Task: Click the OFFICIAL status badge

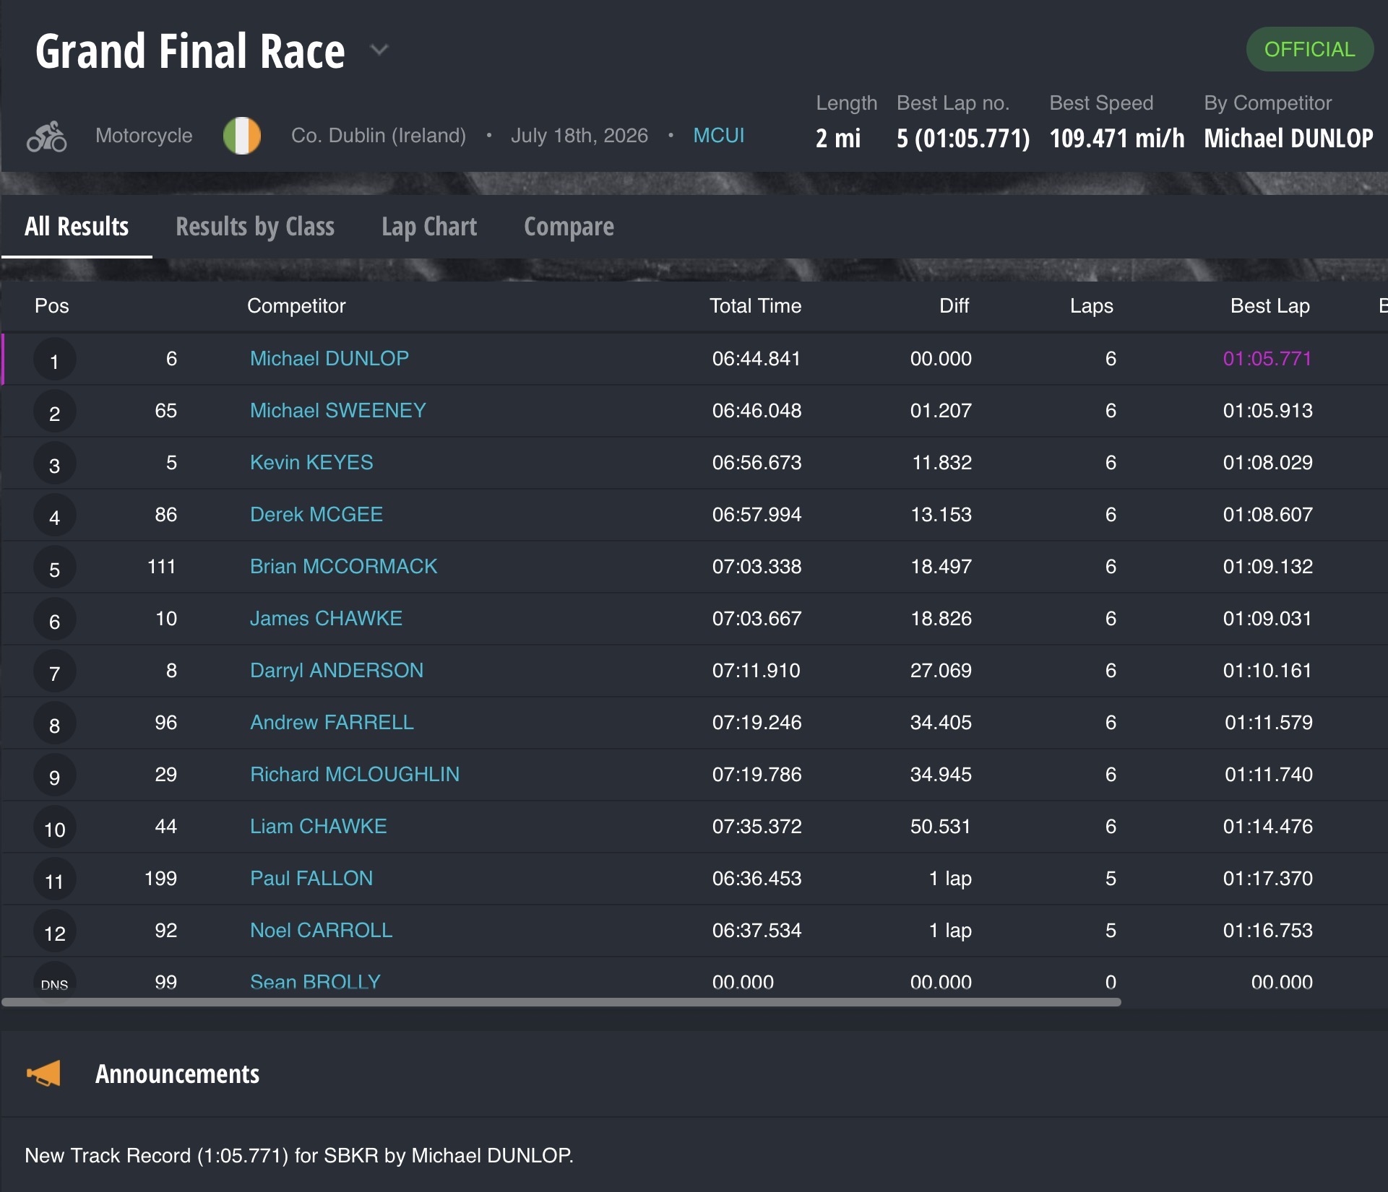Action: click(1309, 49)
